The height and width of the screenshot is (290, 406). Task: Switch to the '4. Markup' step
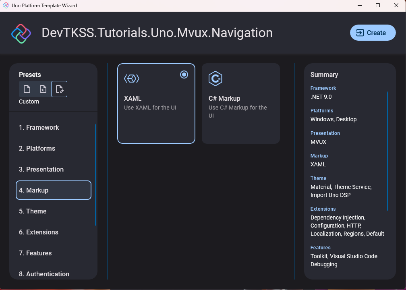tap(54, 190)
